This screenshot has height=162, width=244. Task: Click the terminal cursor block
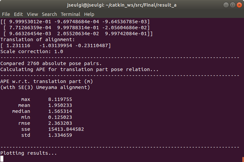(2, 159)
